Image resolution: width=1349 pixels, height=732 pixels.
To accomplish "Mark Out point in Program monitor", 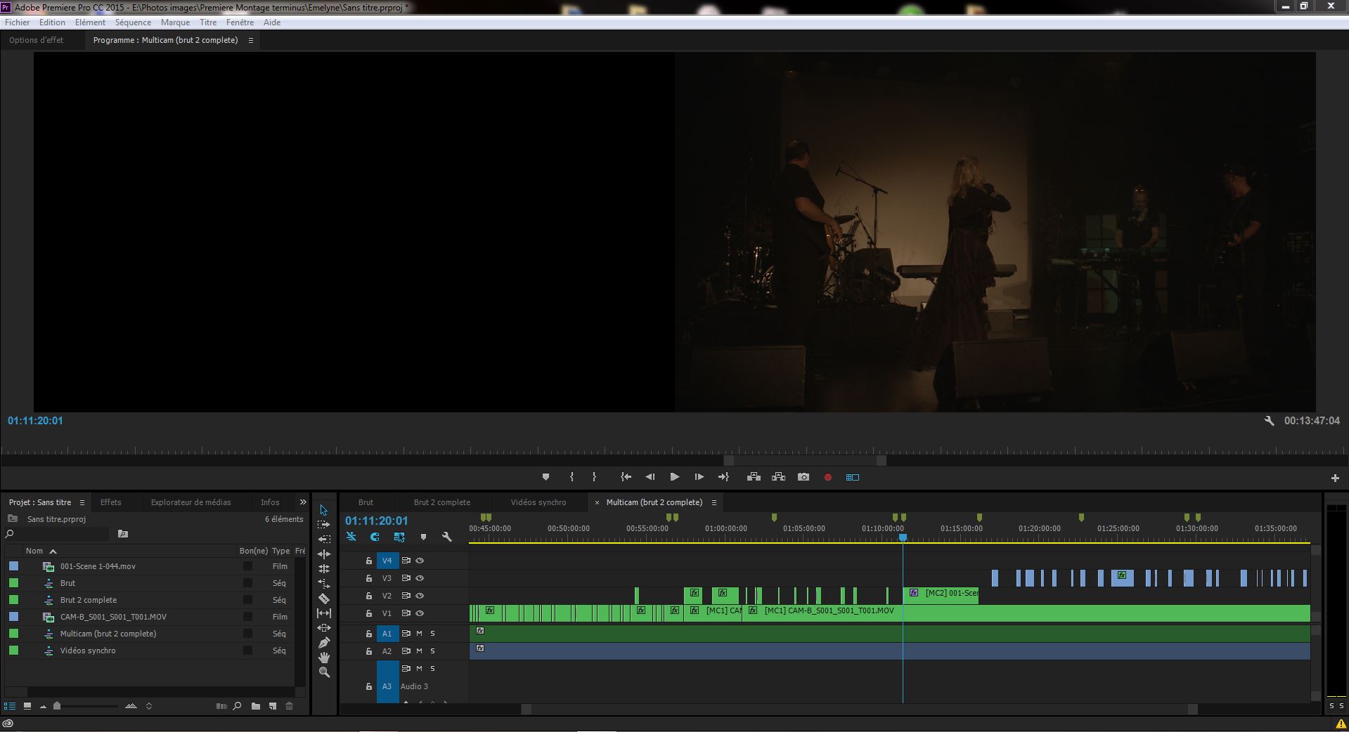I will coord(595,477).
